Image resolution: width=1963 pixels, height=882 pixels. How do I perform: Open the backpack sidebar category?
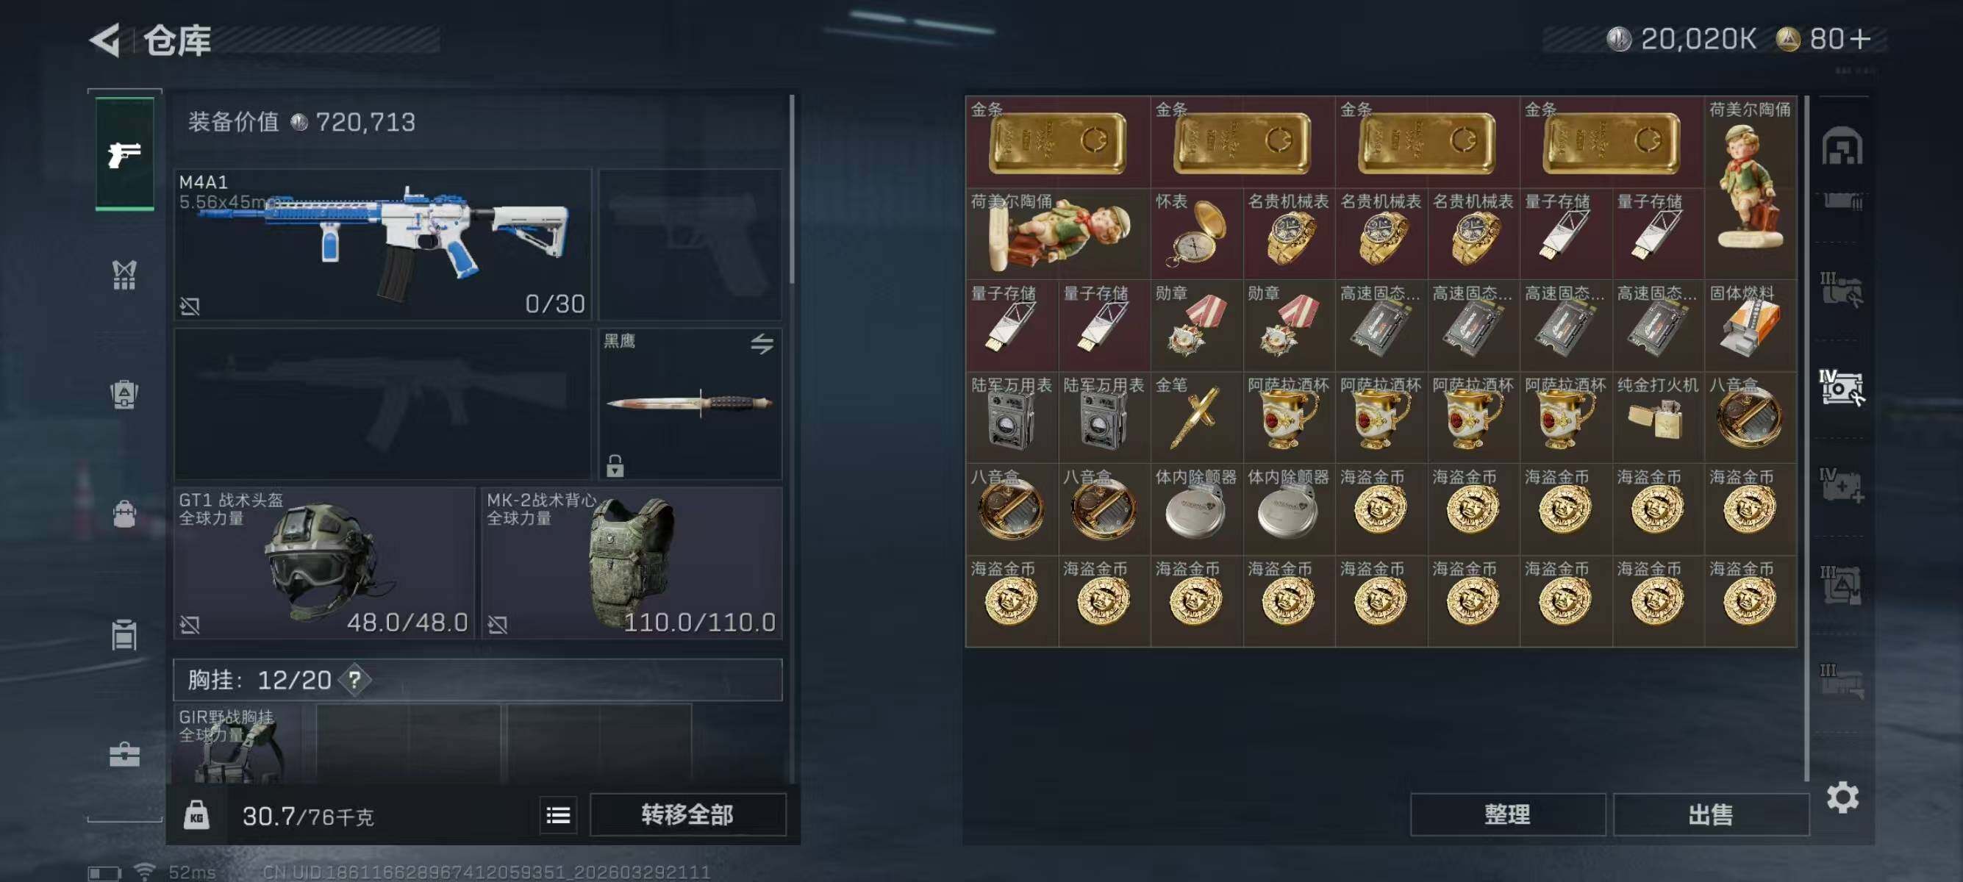(124, 393)
